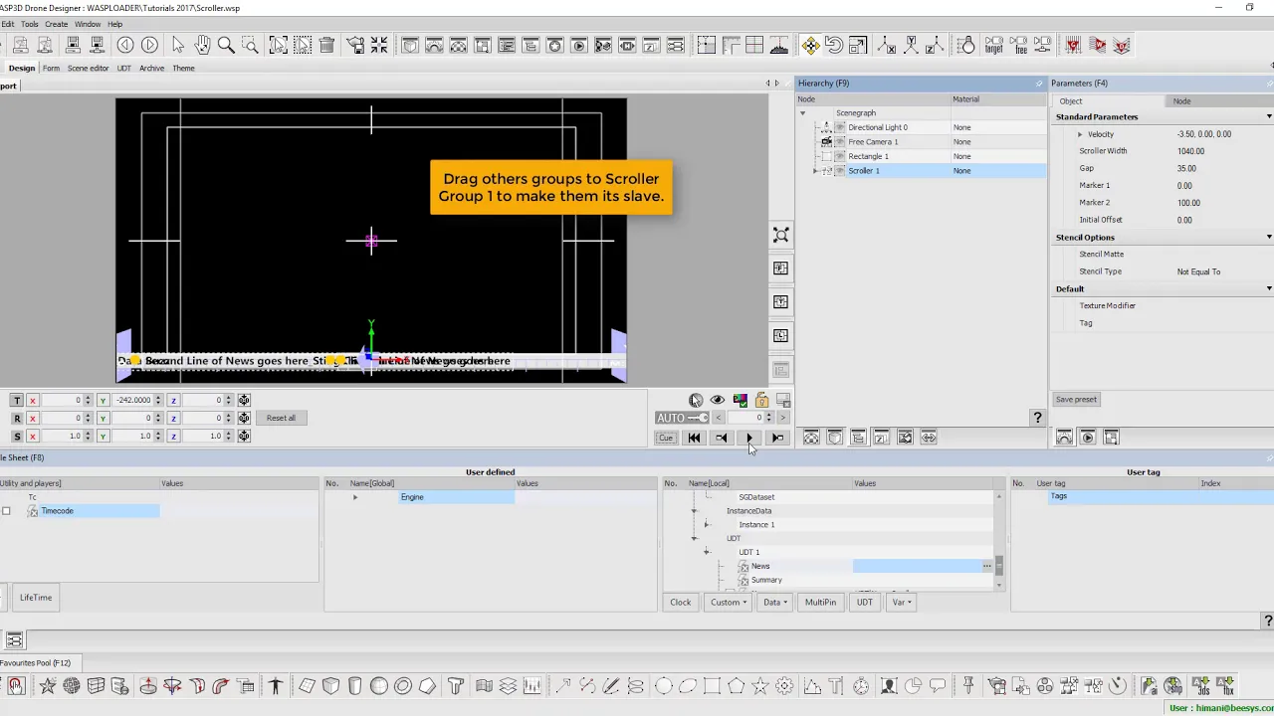Switch to the Node tab in Parameters
1274x716 pixels.
(x=1181, y=101)
